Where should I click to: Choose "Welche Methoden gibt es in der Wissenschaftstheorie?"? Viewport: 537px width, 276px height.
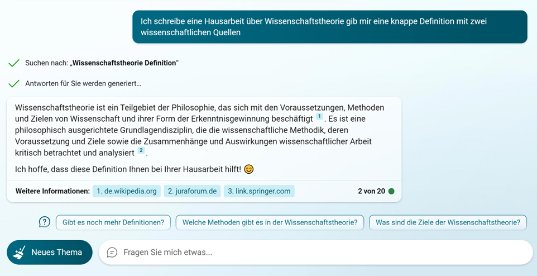coord(270,222)
